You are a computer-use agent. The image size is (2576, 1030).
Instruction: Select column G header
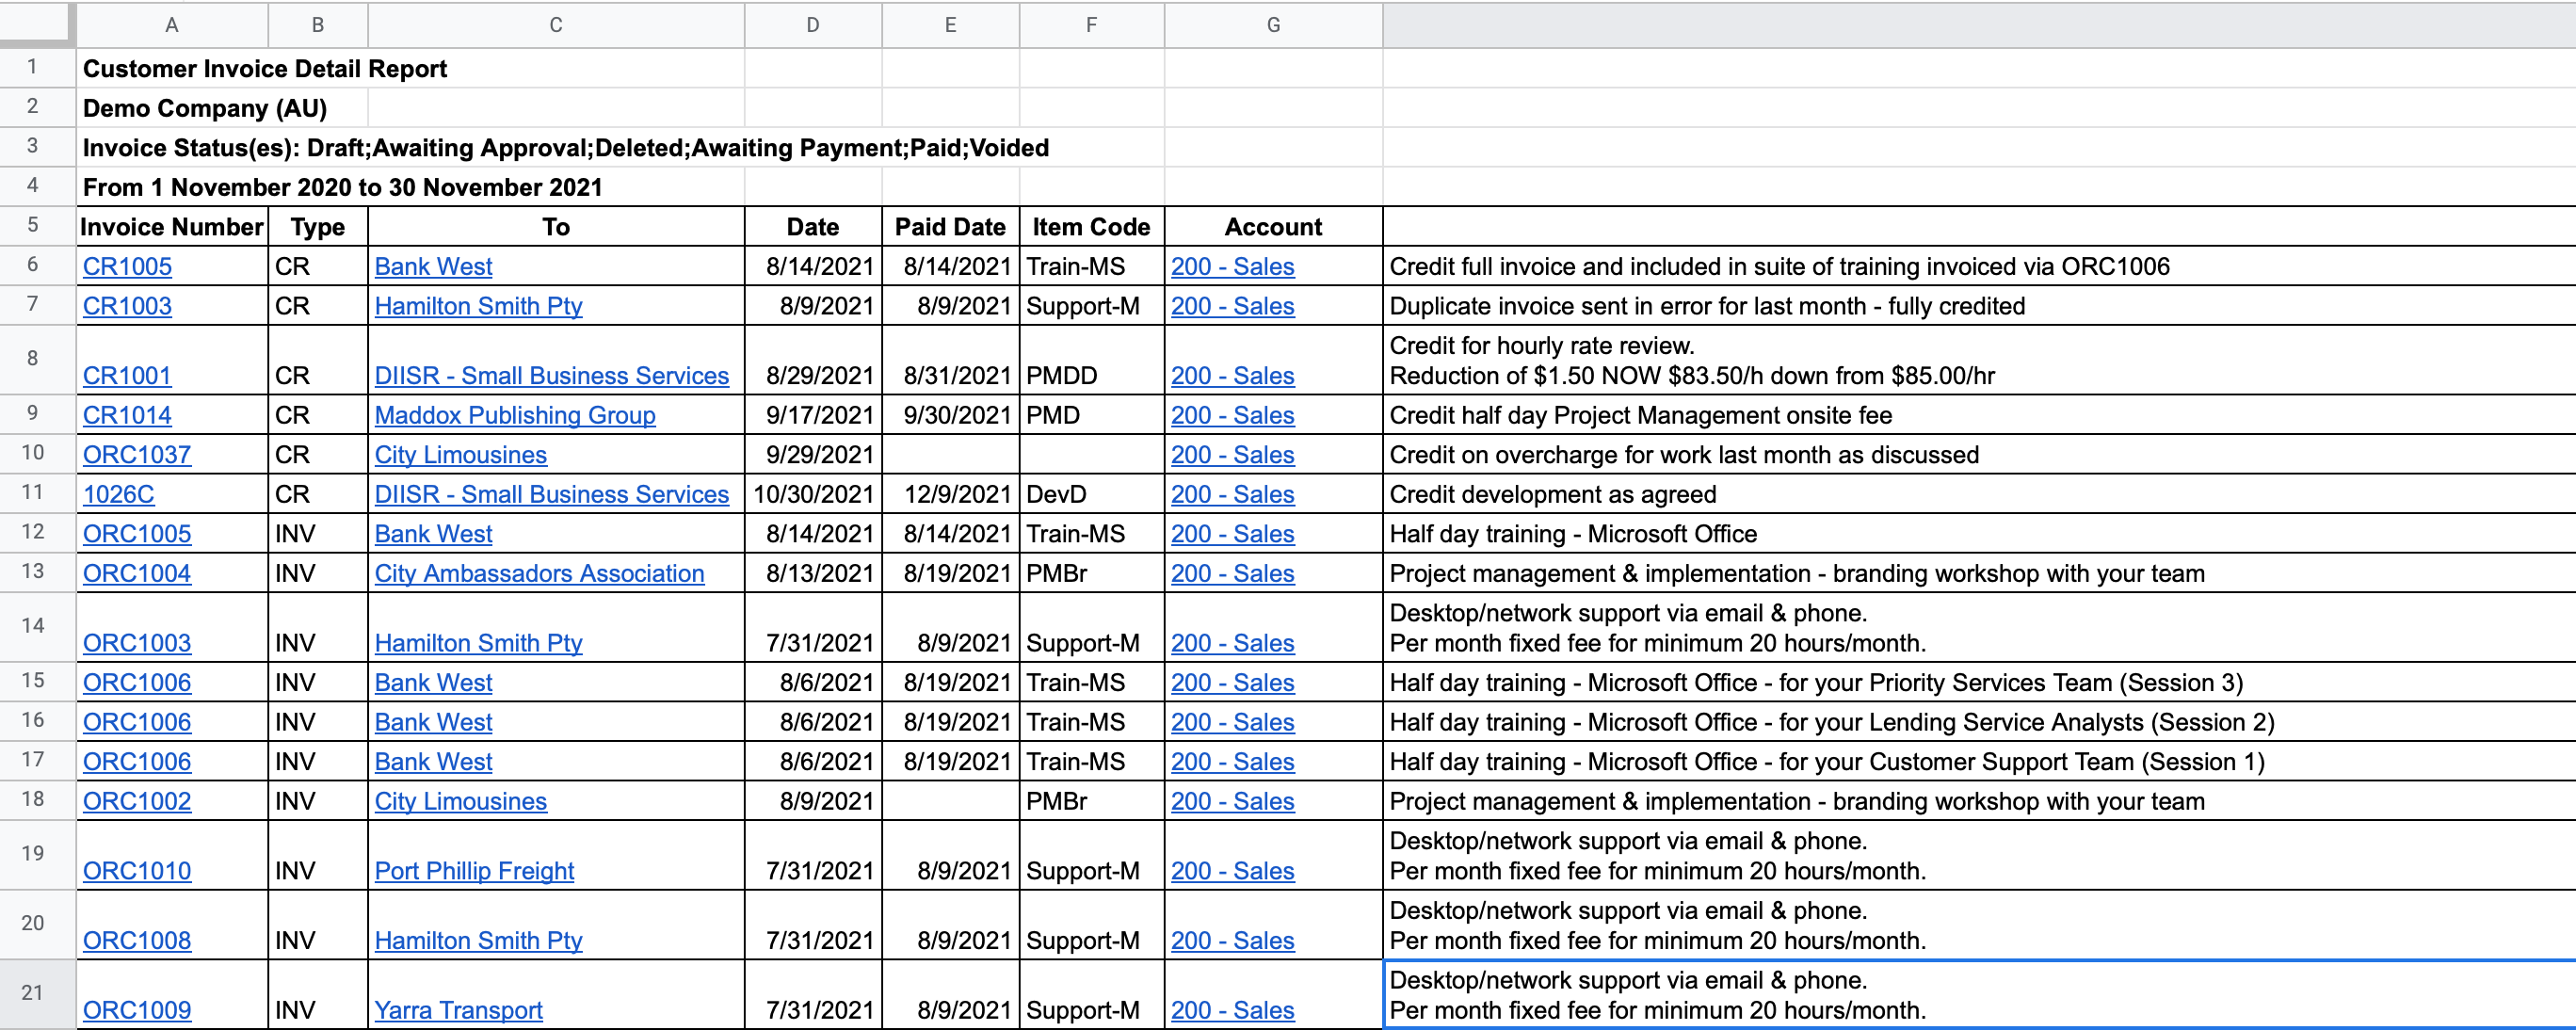pos(1273,25)
